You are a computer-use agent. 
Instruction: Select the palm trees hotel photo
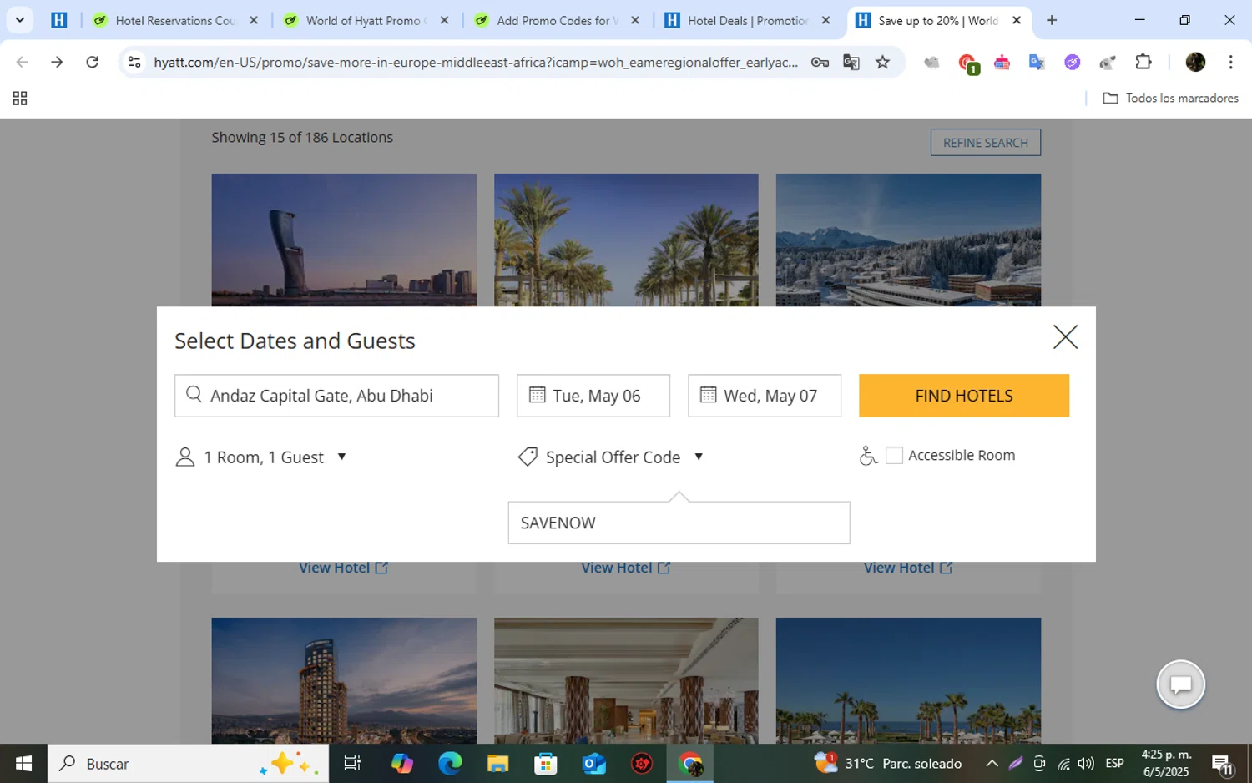point(626,240)
